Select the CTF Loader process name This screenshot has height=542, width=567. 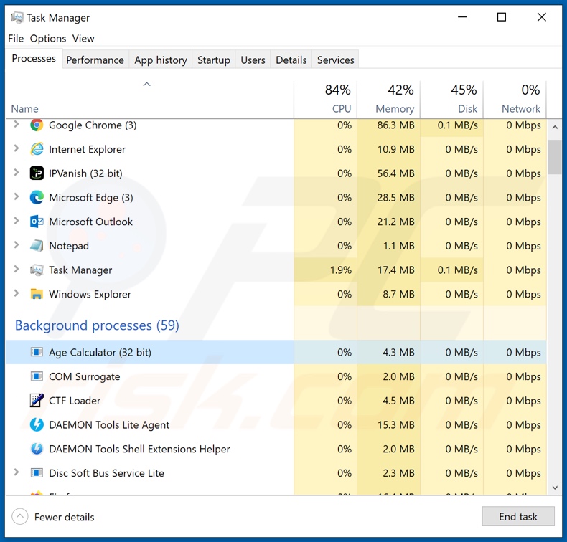[75, 401]
